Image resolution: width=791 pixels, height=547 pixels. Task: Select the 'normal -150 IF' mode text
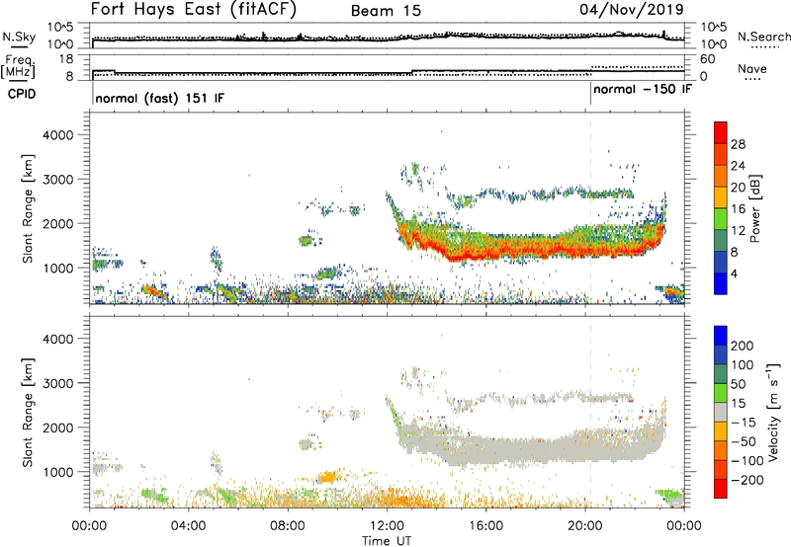click(x=642, y=89)
